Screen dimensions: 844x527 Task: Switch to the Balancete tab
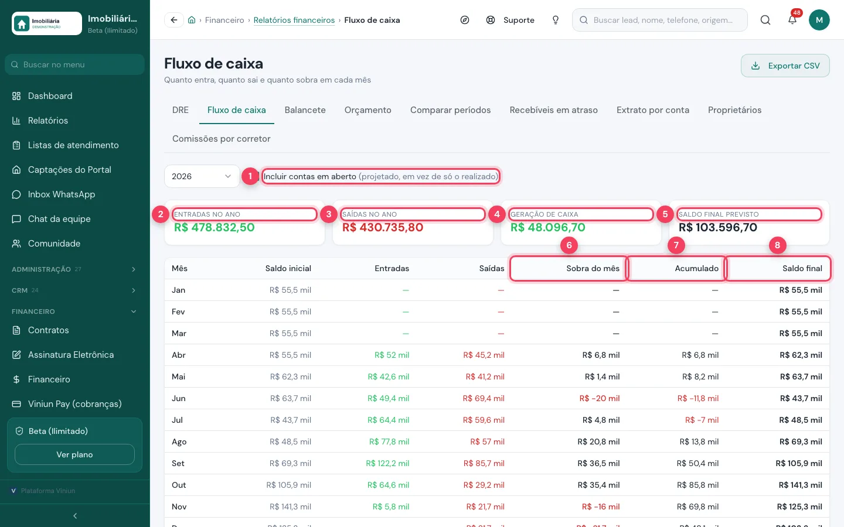pos(305,110)
